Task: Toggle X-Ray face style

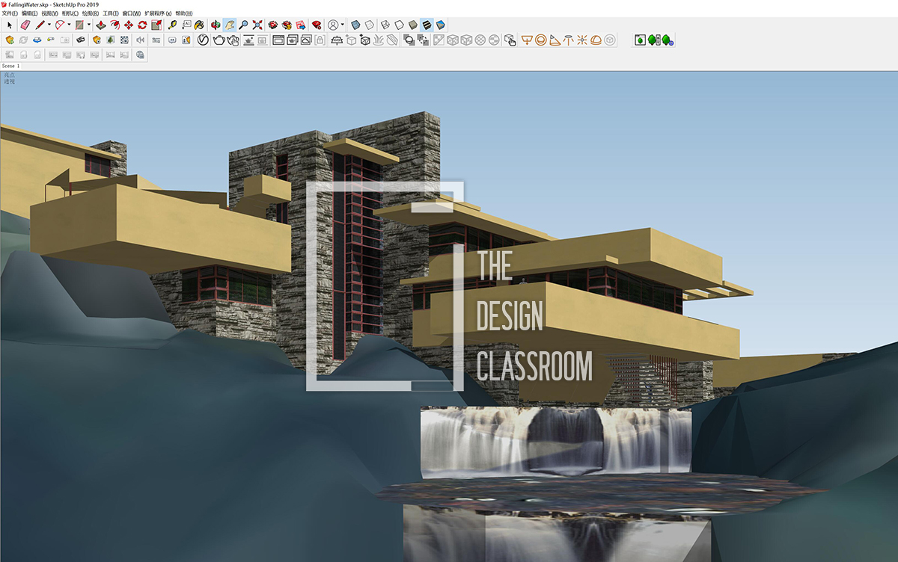Action: point(355,25)
